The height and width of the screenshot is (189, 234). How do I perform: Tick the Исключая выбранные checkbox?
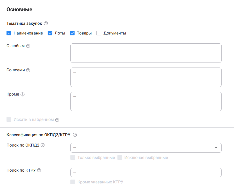pyautogui.click(x=120, y=157)
